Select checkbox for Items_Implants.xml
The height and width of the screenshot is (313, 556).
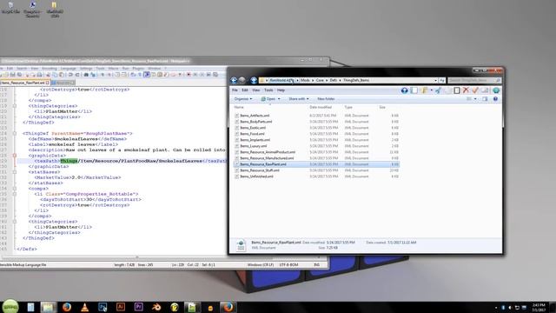click(x=236, y=140)
